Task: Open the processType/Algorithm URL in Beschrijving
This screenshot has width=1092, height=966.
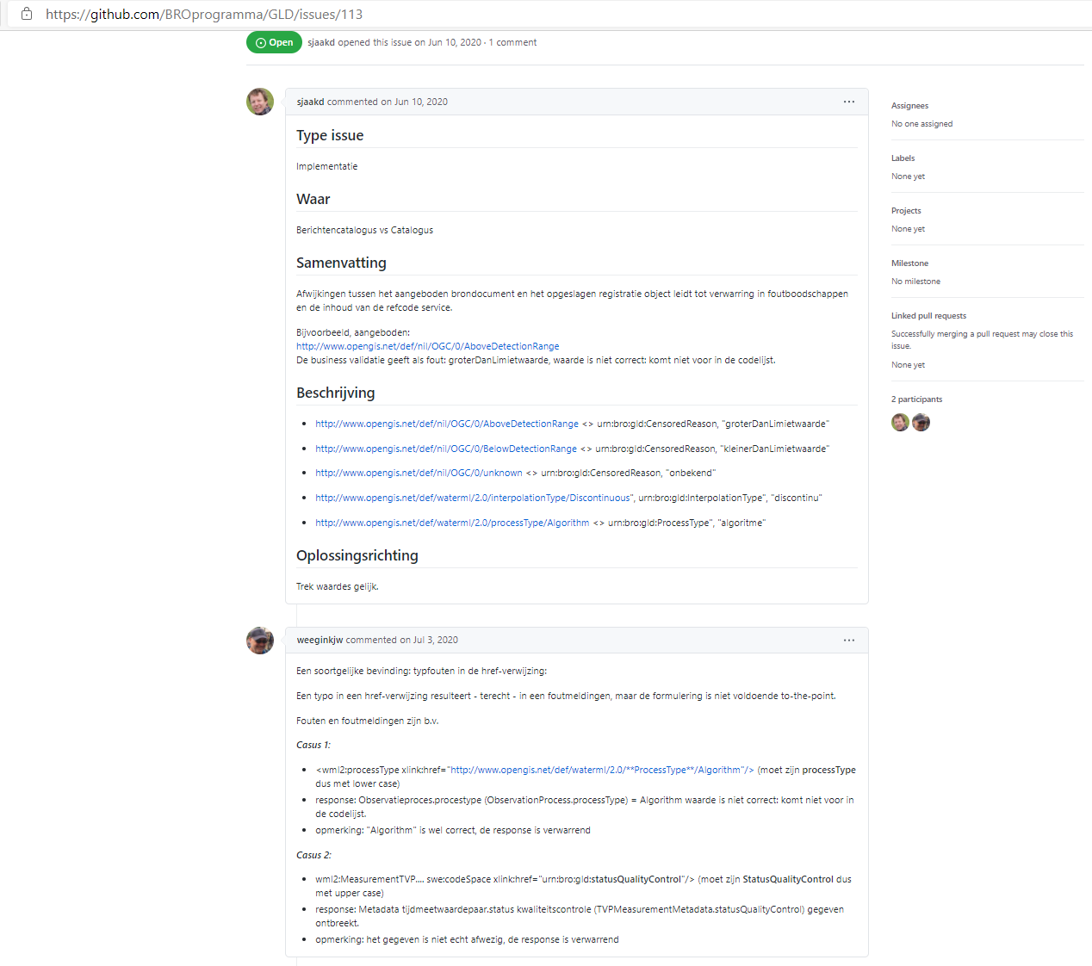Action: click(x=452, y=523)
